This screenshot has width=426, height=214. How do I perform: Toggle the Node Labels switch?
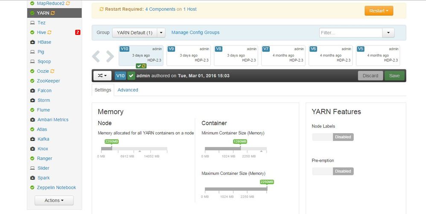pyautogui.click(x=333, y=137)
